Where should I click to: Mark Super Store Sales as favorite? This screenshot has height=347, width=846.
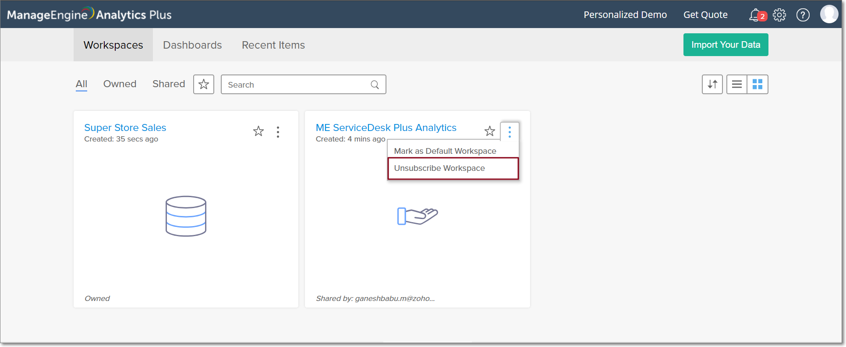pos(258,131)
